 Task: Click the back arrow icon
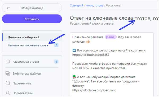(8, 8)
